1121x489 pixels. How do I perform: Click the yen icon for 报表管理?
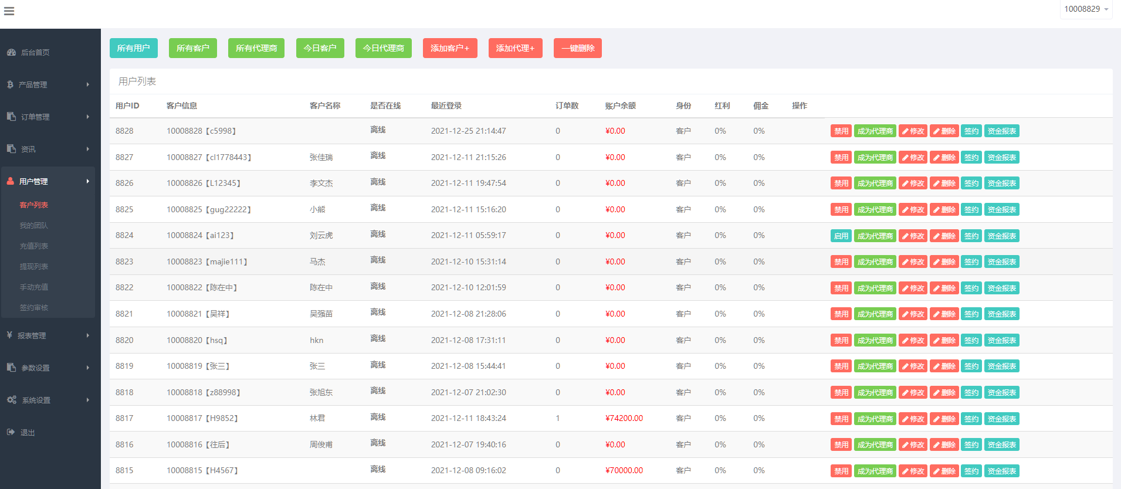pos(9,335)
